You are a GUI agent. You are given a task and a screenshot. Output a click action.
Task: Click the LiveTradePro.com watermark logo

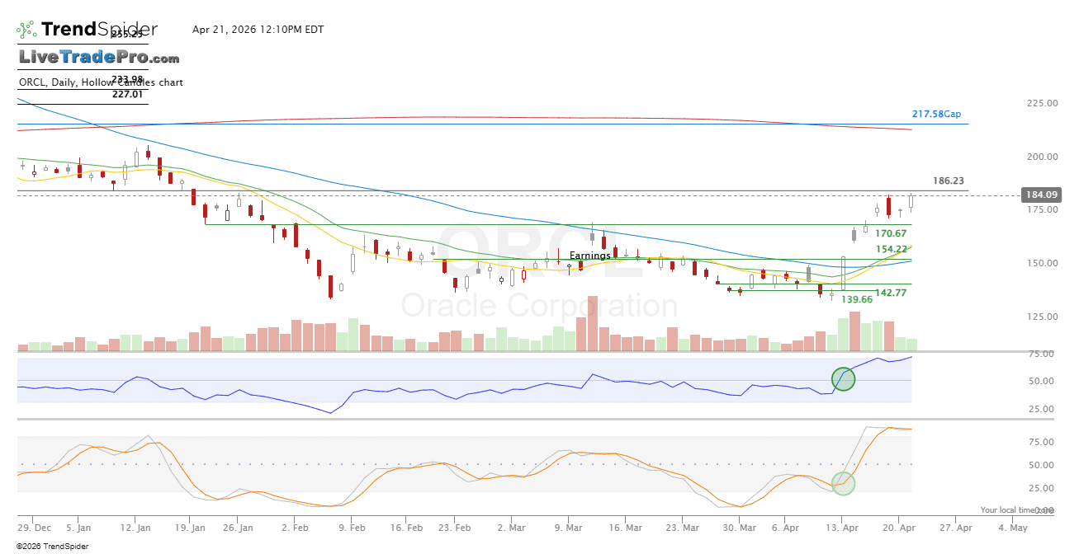click(99, 58)
